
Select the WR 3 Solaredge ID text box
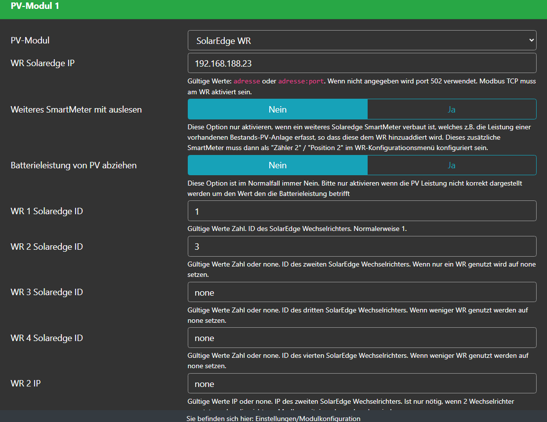362,292
